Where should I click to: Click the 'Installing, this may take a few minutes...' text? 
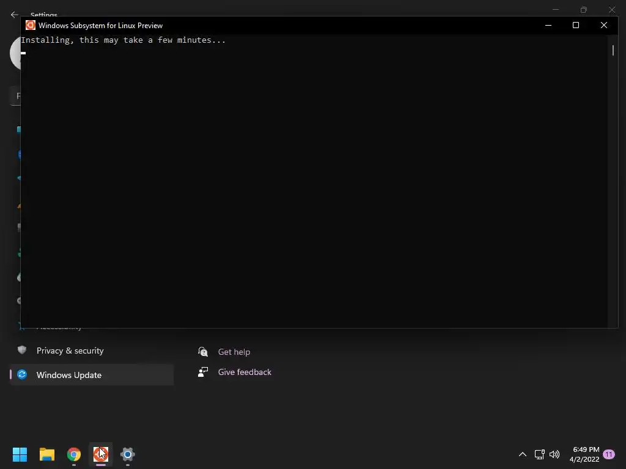tap(123, 40)
